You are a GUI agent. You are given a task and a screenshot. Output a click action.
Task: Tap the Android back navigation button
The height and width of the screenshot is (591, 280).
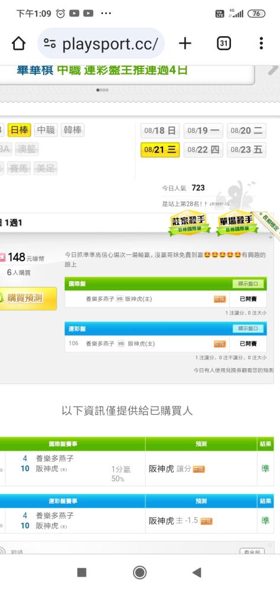(196, 572)
